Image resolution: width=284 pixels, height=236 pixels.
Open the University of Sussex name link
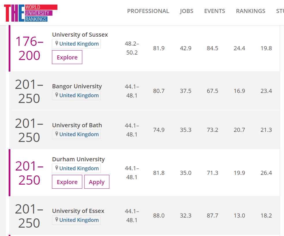[x=80, y=35]
